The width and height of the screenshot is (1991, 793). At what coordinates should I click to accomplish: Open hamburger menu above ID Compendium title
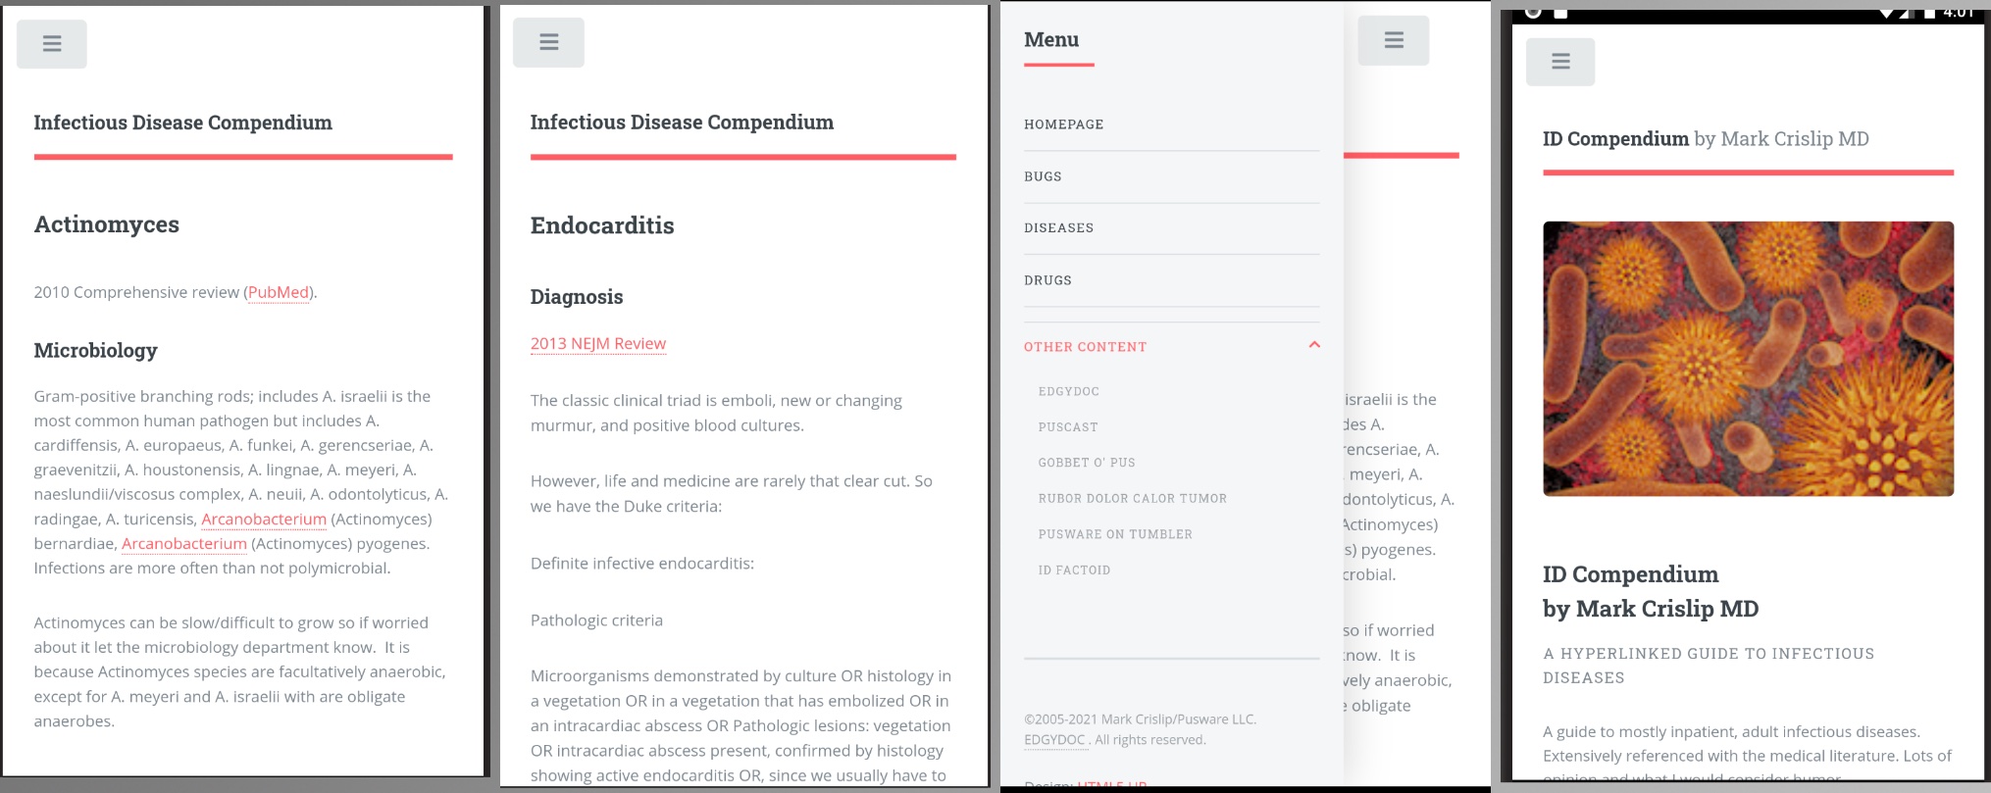(x=1559, y=62)
